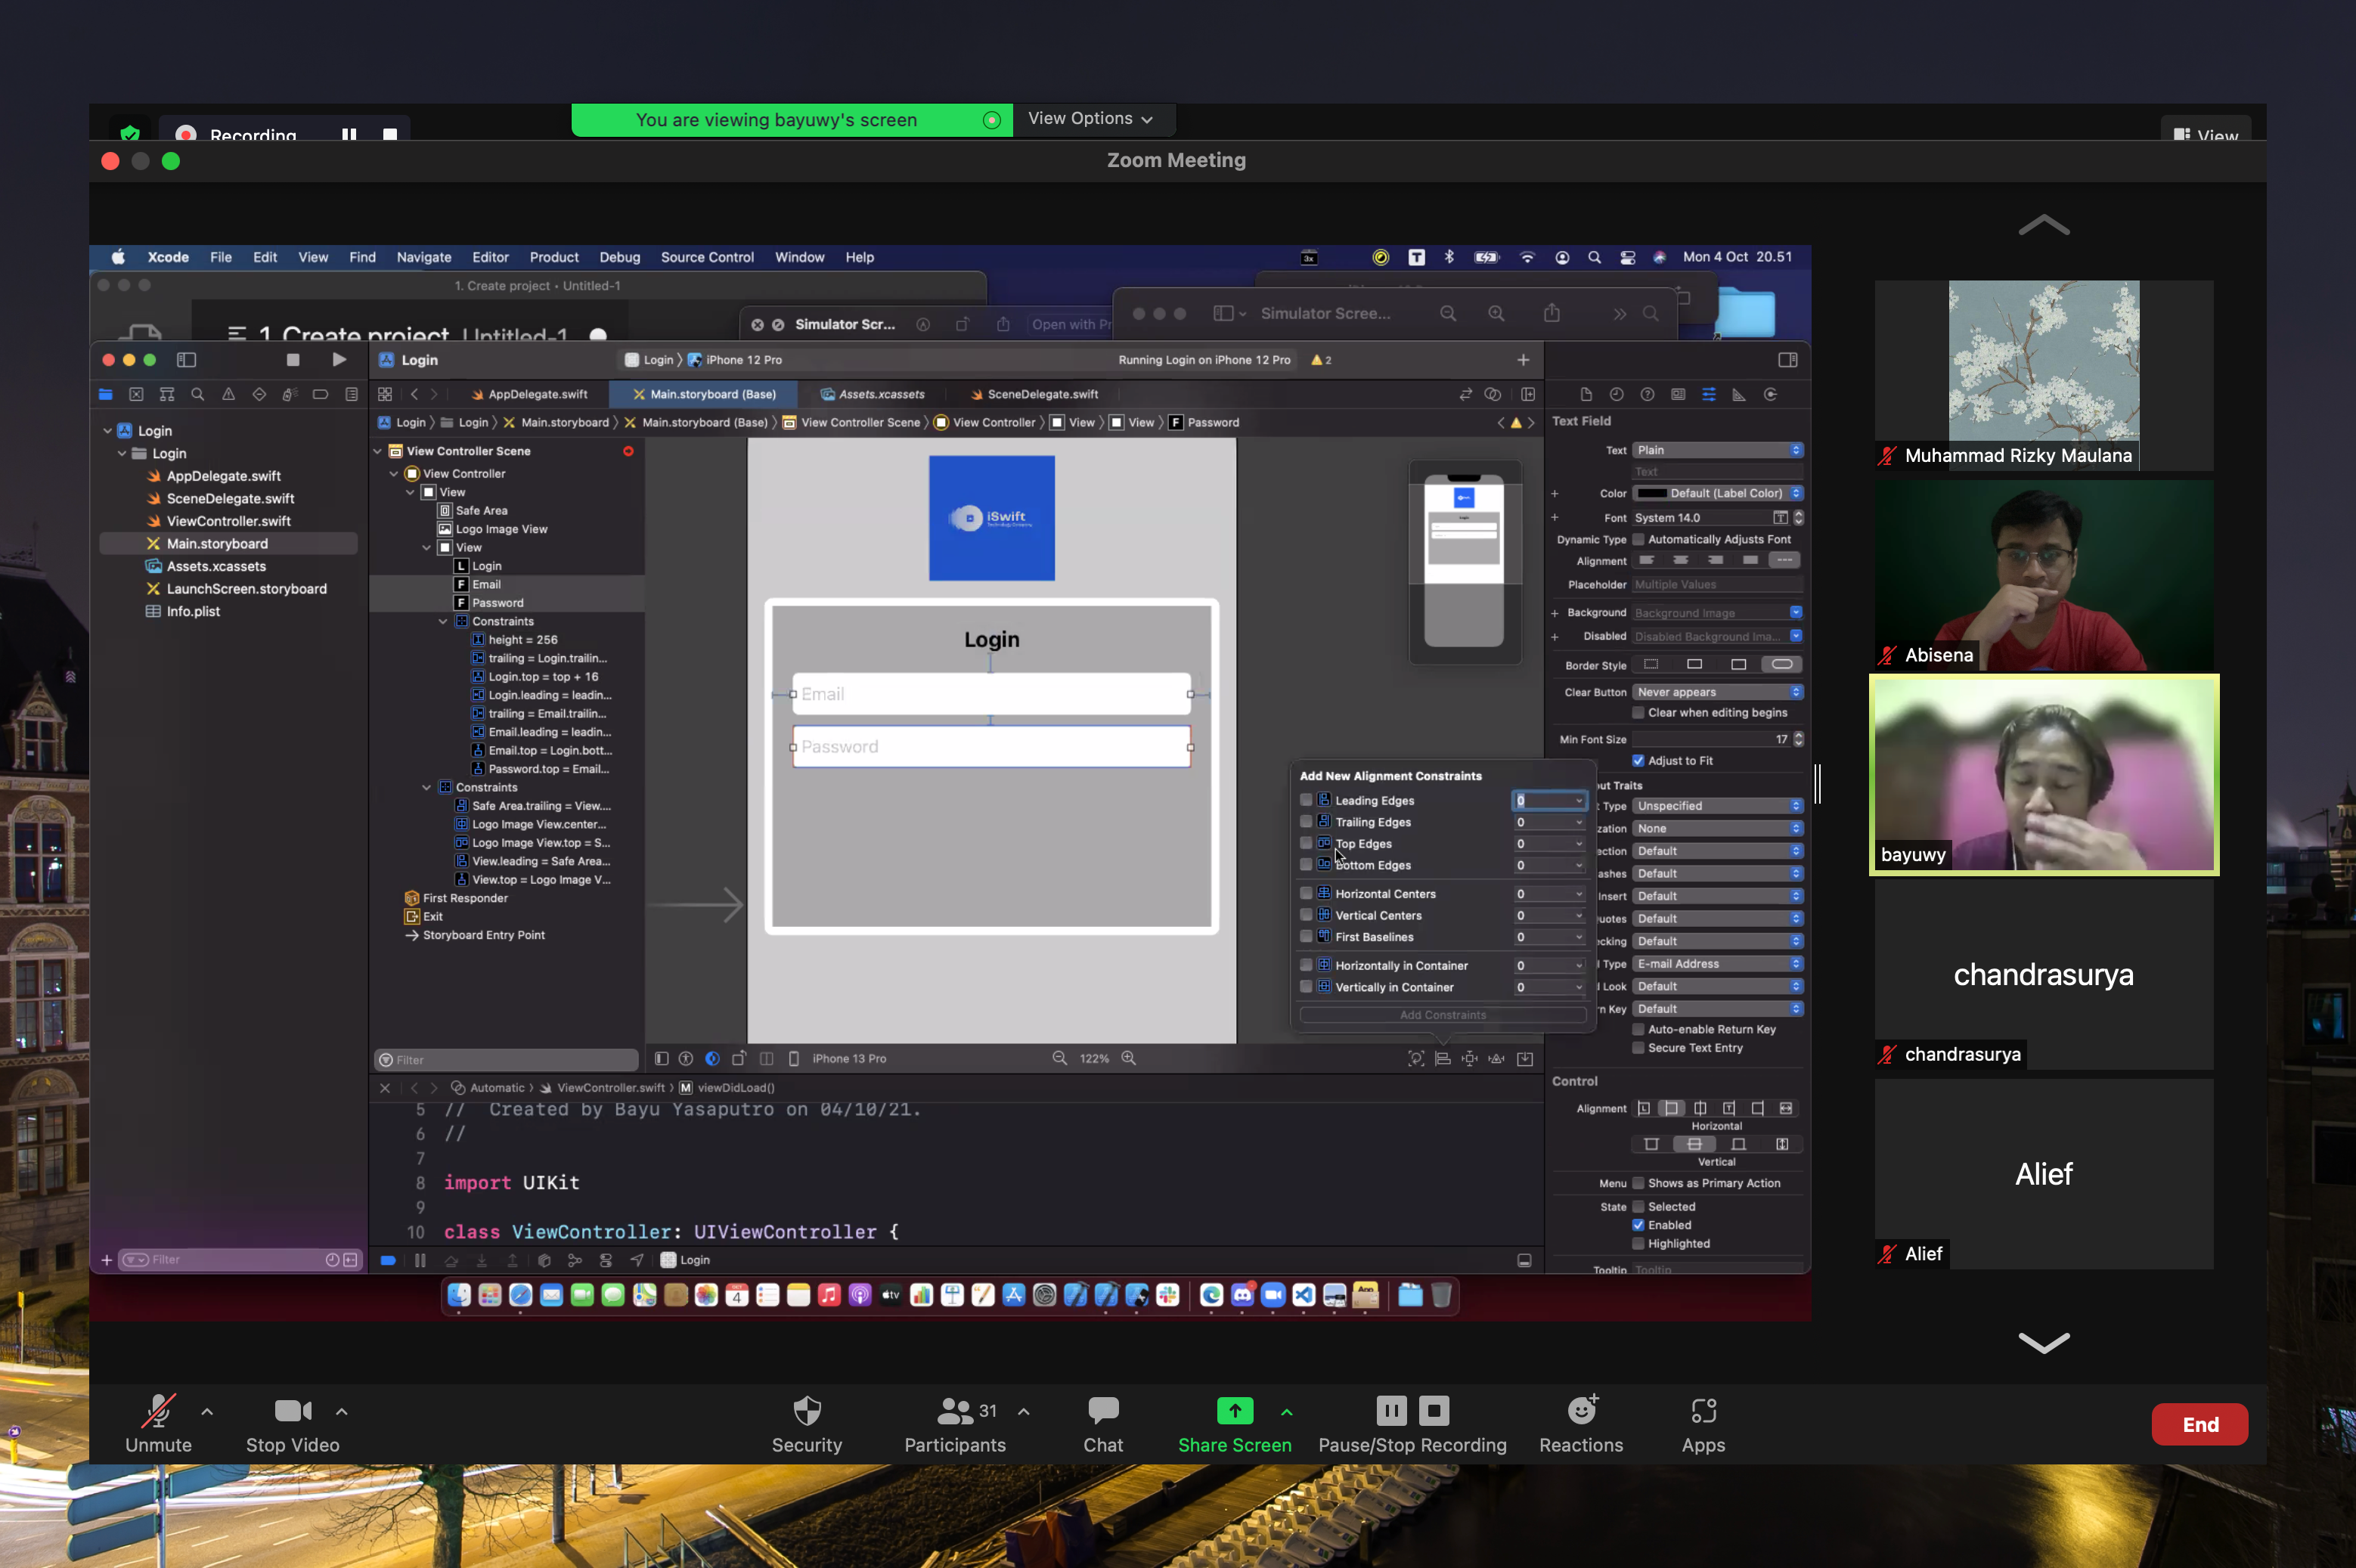Switch to Assets.xcassets tab

click(x=872, y=394)
